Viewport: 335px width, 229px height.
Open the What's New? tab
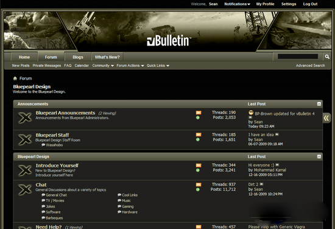pos(107,57)
